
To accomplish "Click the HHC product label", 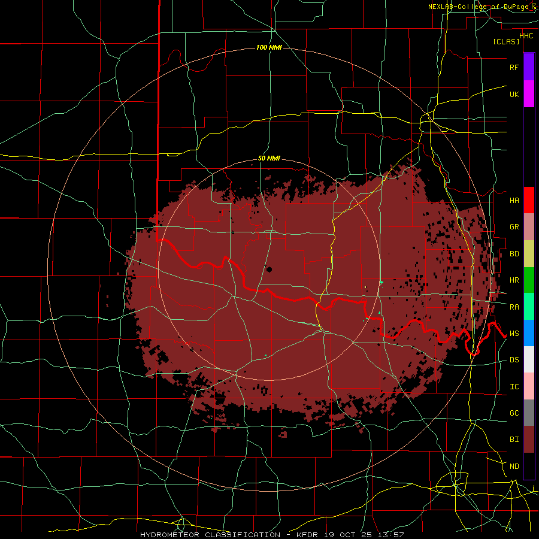I will [x=526, y=36].
